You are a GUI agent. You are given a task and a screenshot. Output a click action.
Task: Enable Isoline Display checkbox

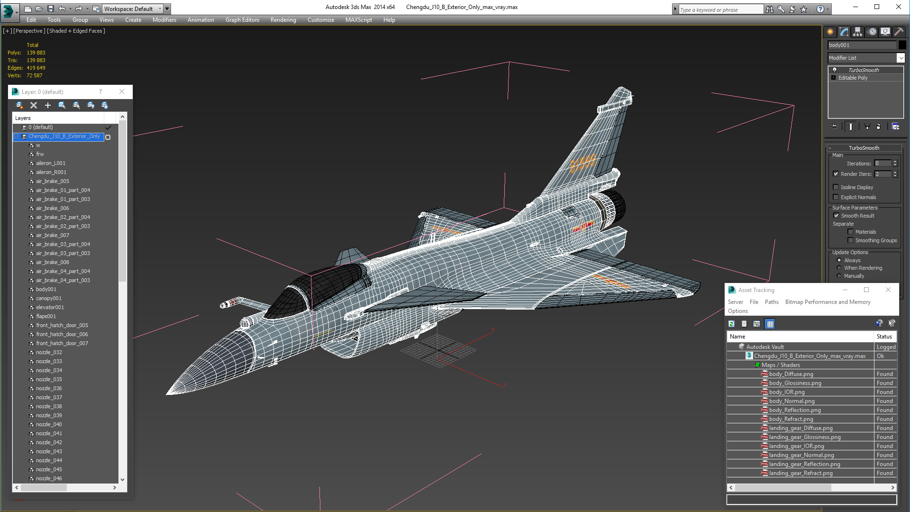click(x=836, y=187)
